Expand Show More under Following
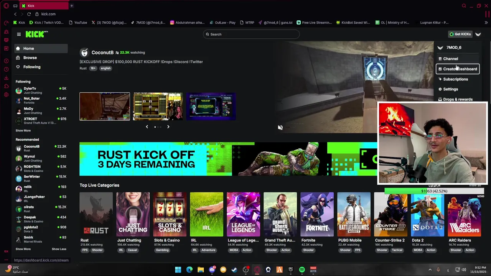 point(23,131)
